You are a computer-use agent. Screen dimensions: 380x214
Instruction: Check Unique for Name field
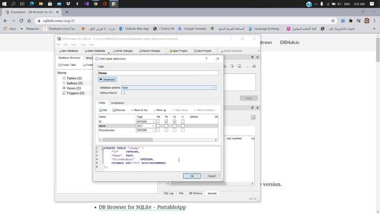[183, 126]
